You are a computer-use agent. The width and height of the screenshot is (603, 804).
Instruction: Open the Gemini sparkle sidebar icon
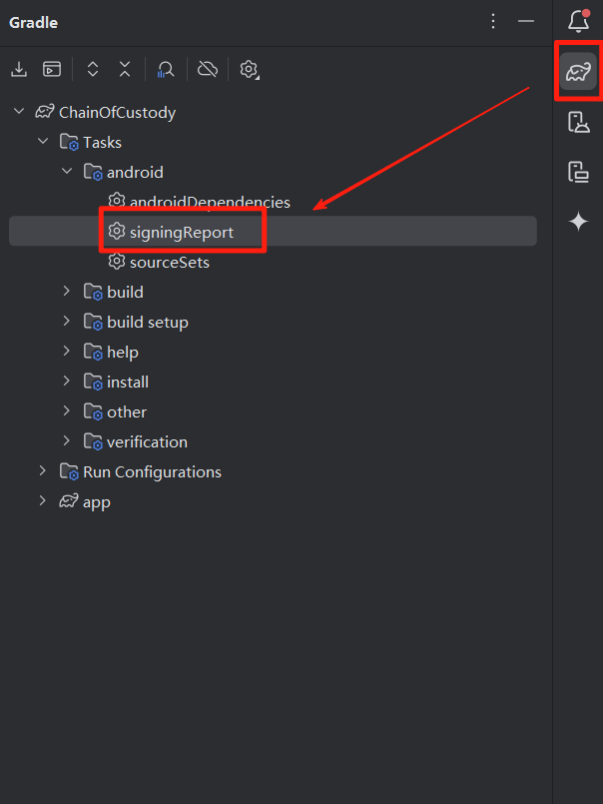click(578, 222)
